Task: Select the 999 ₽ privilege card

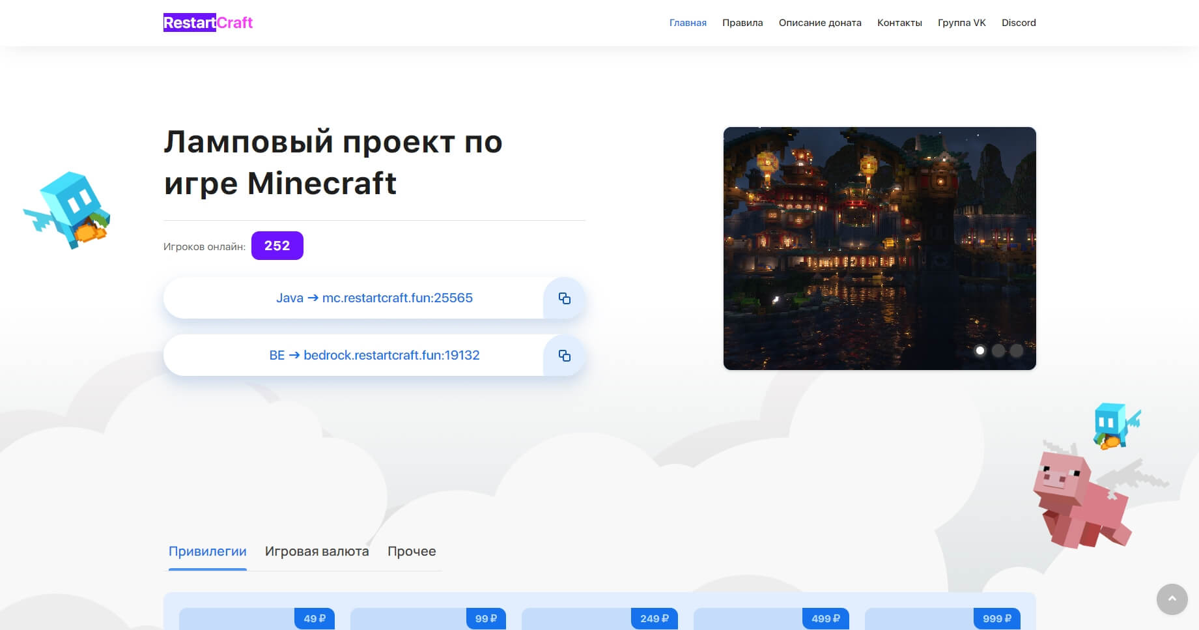Action: (x=942, y=618)
